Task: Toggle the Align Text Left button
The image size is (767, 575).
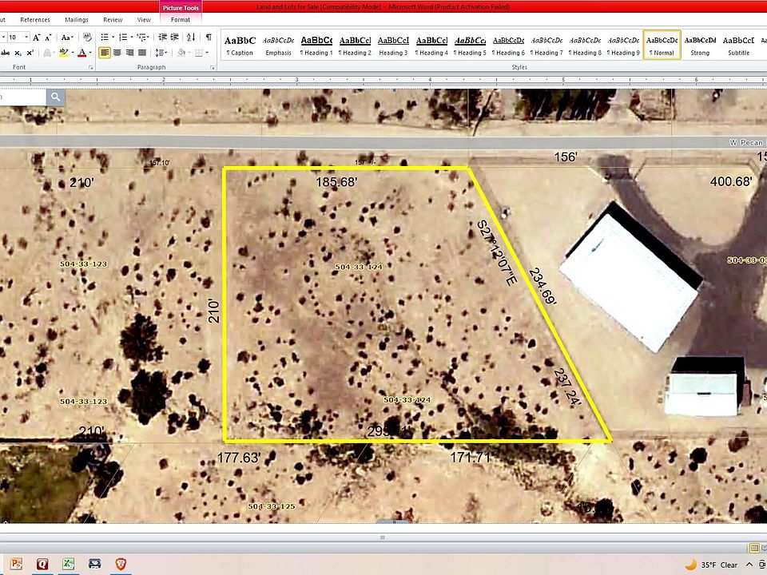Action: pos(105,53)
